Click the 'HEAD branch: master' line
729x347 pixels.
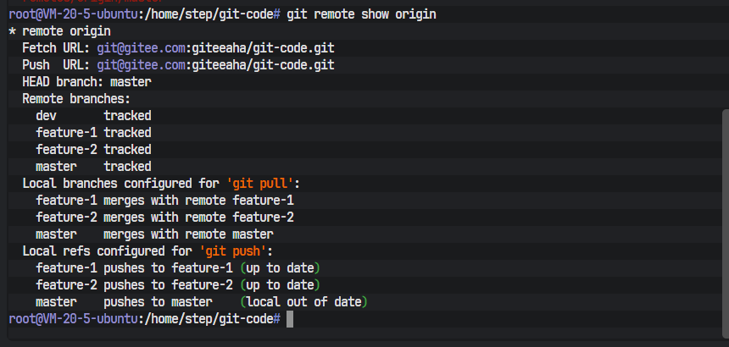[x=86, y=82]
